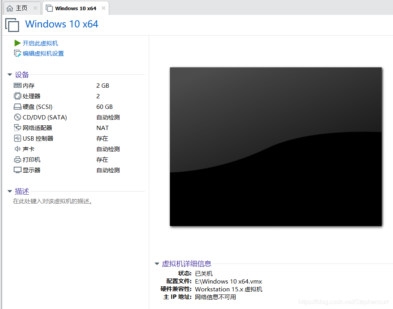Click the printer (打印机) icon
This screenshot has height=309, width=393.
pos(17,159)
